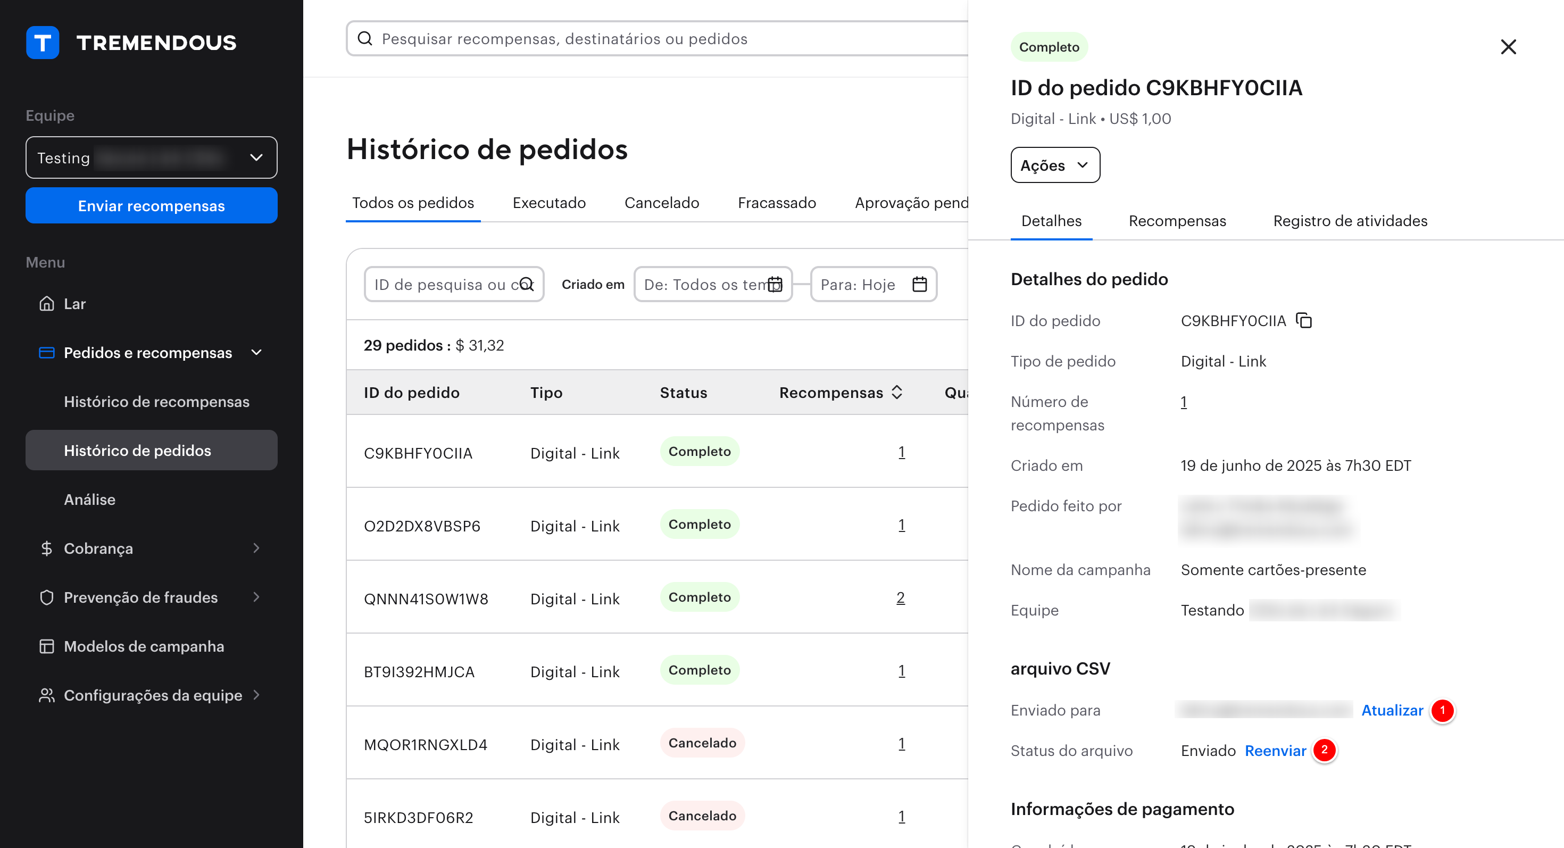
Task: Click the search magnifier in ID filter
Action: [x=527, y=284]
